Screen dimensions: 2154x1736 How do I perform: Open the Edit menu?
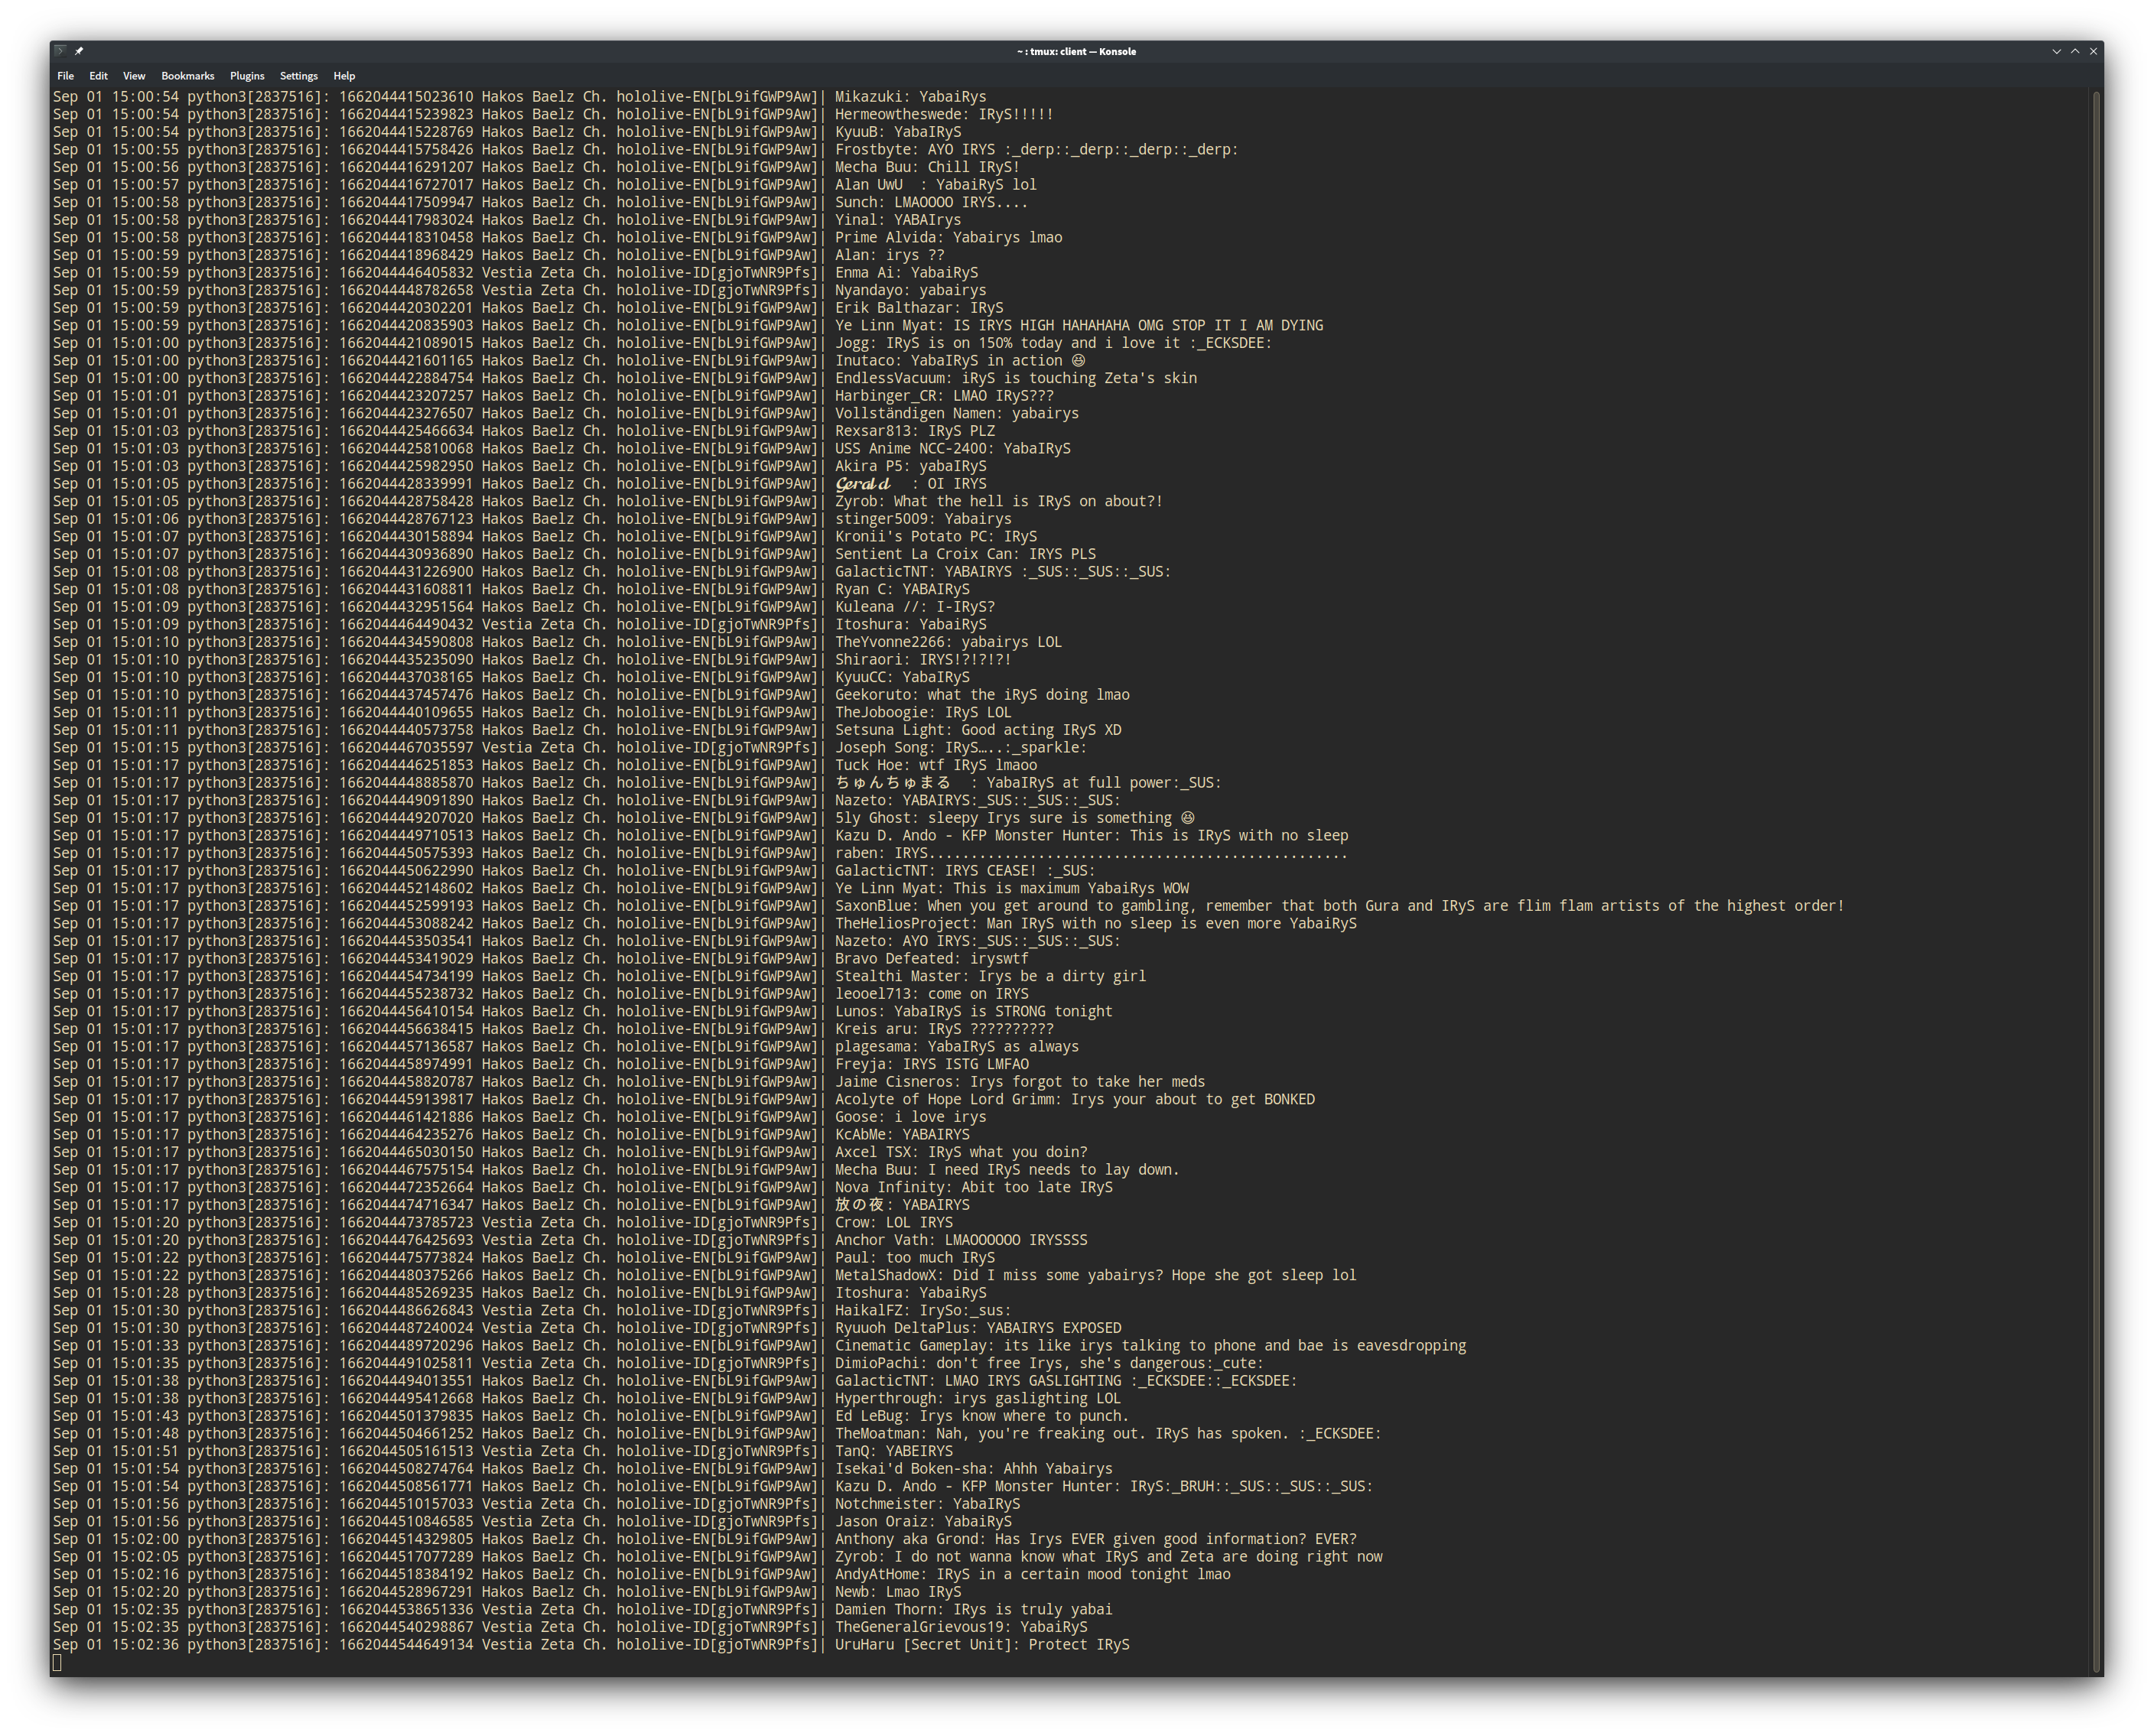98,76
